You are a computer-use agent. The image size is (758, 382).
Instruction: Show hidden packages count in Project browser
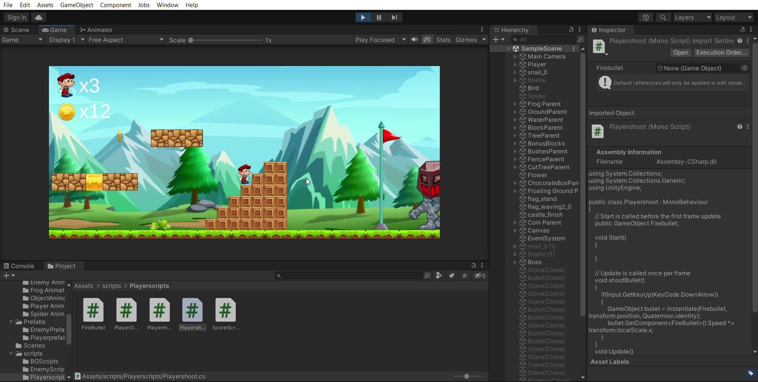(480, 276)
